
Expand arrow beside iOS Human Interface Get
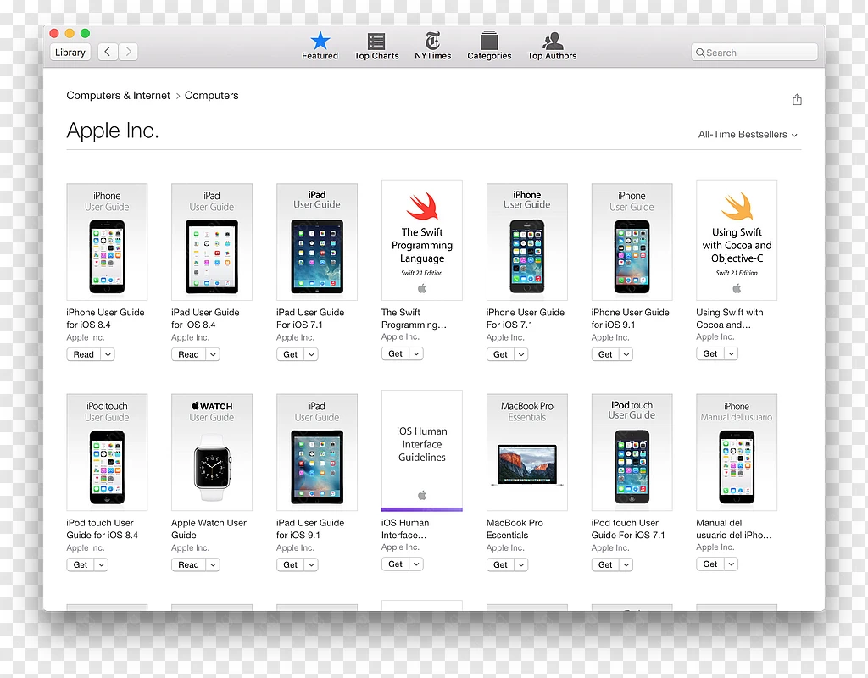tap(416, 564)
